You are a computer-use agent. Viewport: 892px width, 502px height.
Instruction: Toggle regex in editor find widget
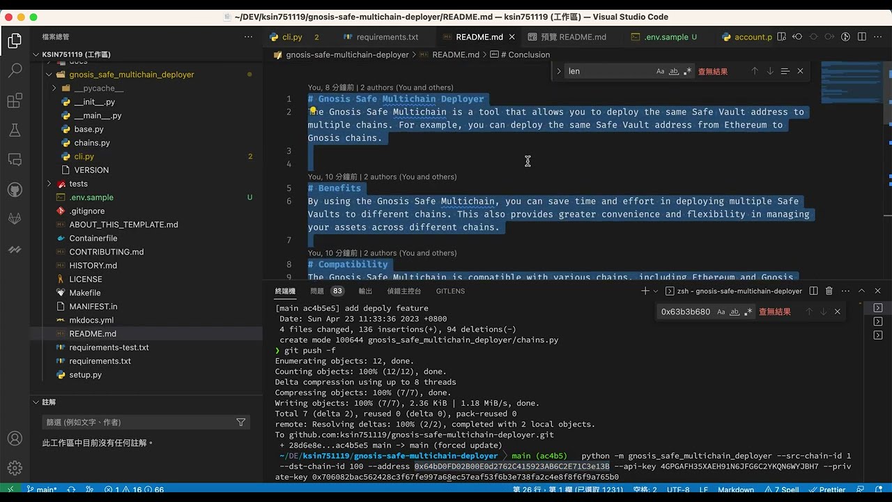(687, 71)
